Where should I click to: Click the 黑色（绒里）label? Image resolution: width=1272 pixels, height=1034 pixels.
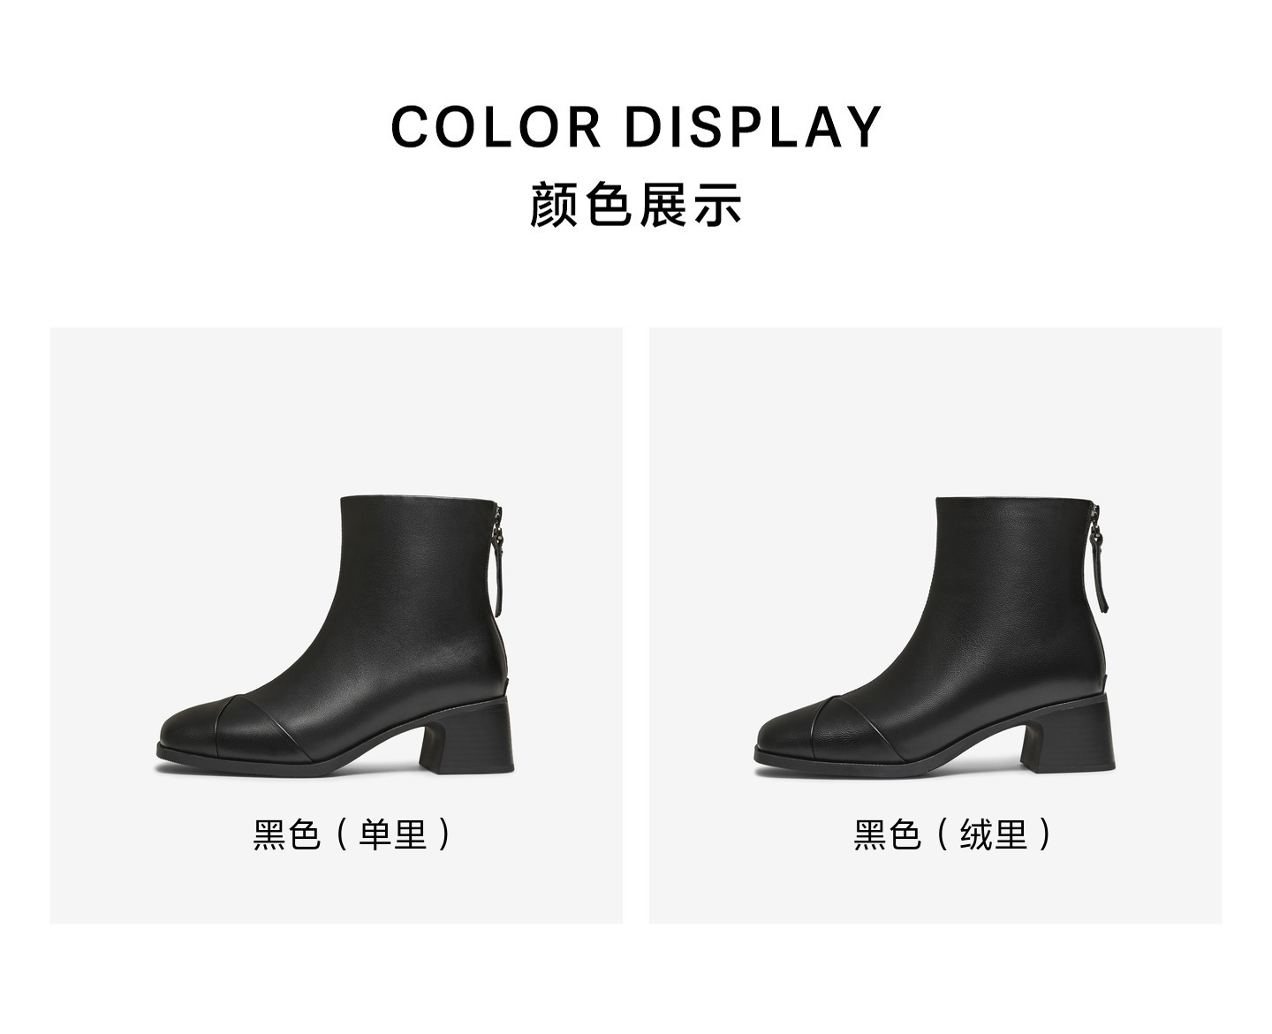point(952,834)
